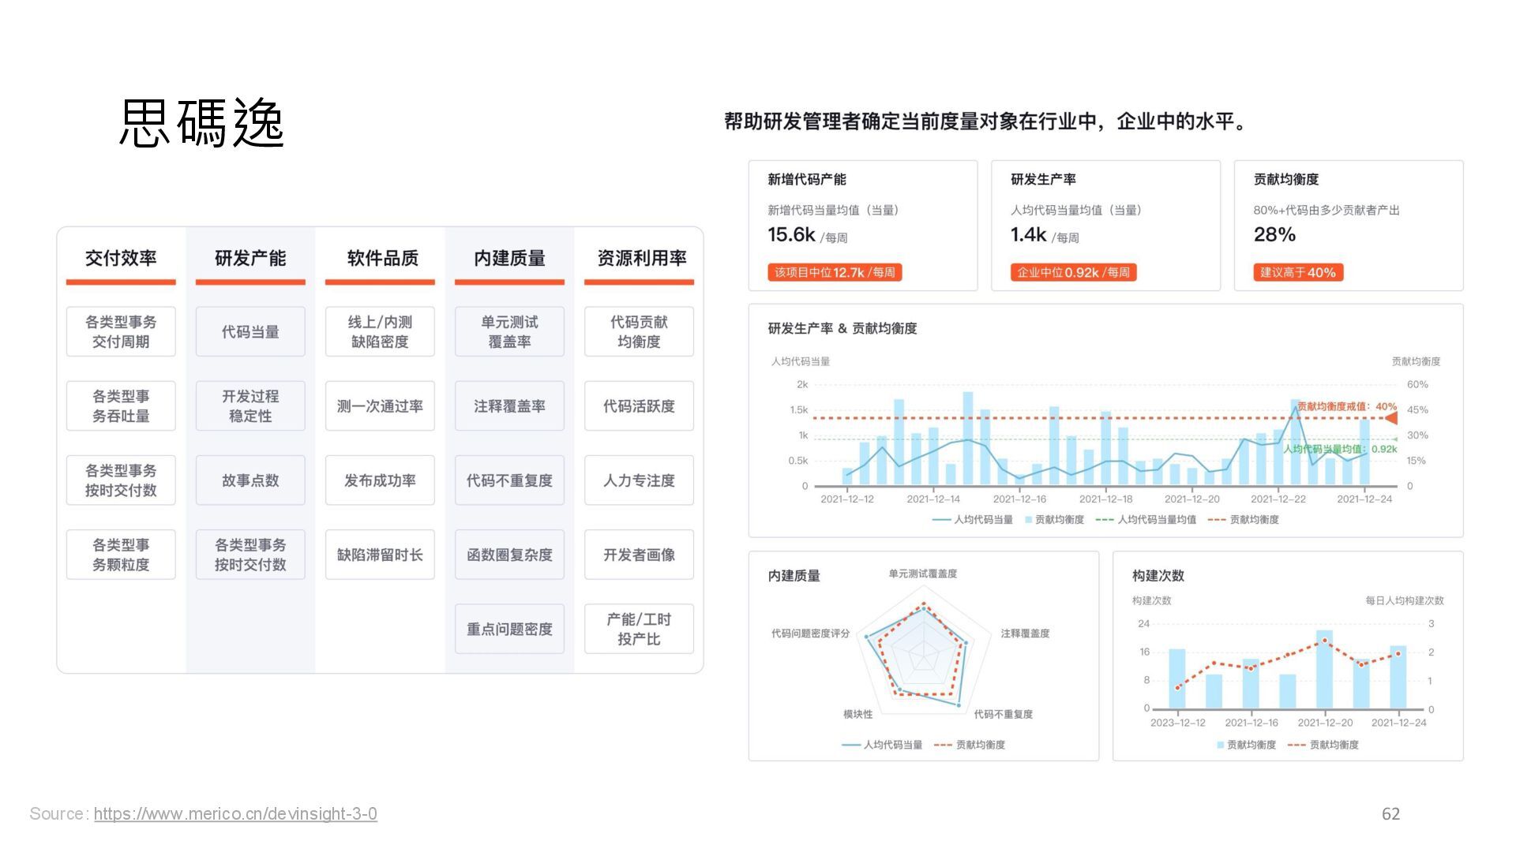Click the 建议高于 40% orange badge
Screen dimensions: 1516x852
(1297, 272)
